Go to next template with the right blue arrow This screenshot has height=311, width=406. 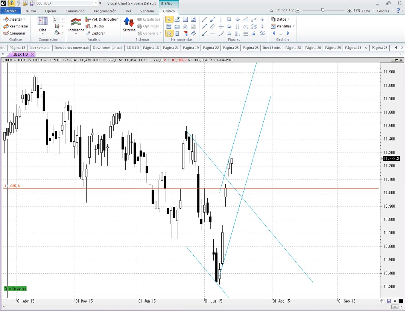point(288,33)
